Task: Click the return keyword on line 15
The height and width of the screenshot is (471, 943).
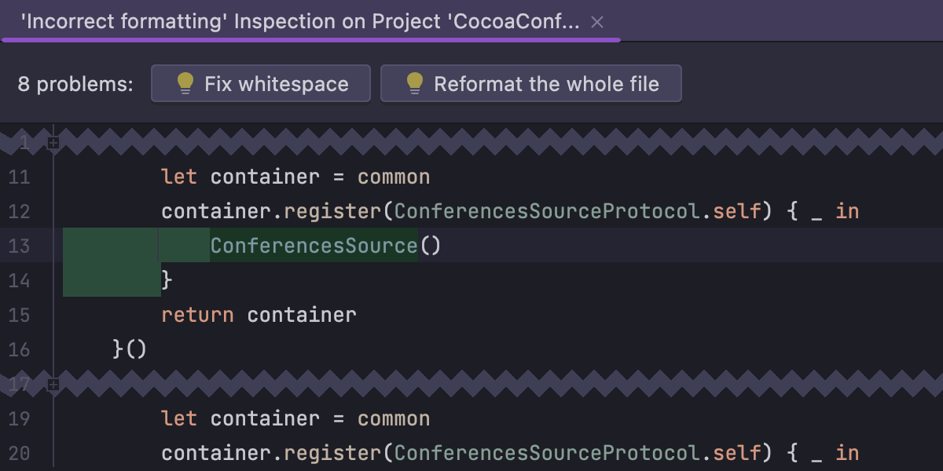Action: 196,315
